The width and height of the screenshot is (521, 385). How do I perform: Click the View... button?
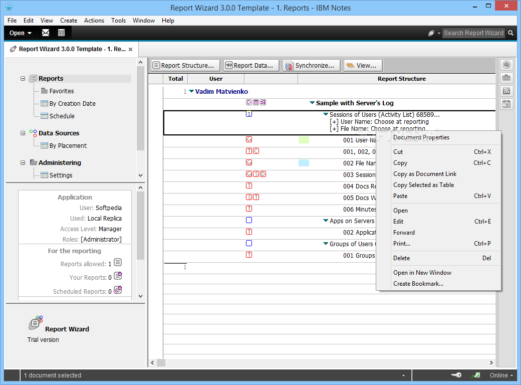point(363,66)
